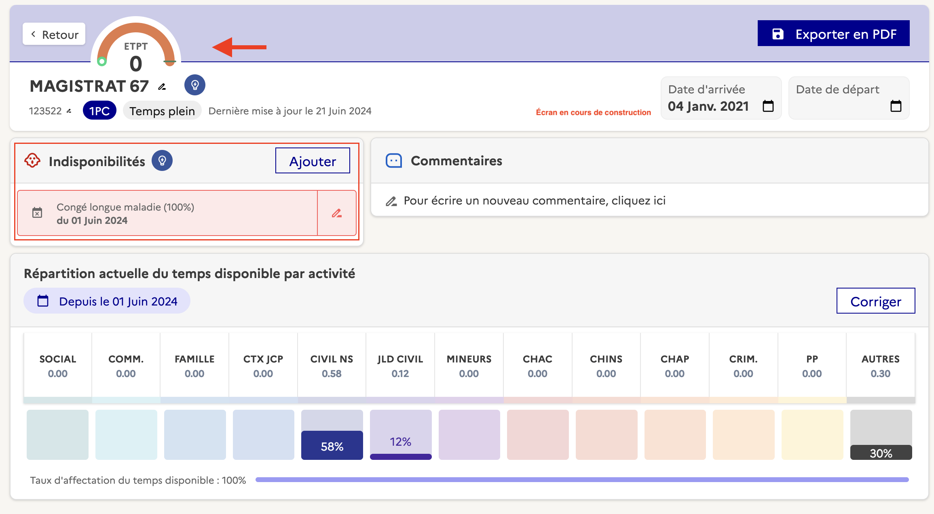The height and width of the screenshot is (514, 934).
Task: Click the Indisponibilités red badge icon
Action: [32, 161]
